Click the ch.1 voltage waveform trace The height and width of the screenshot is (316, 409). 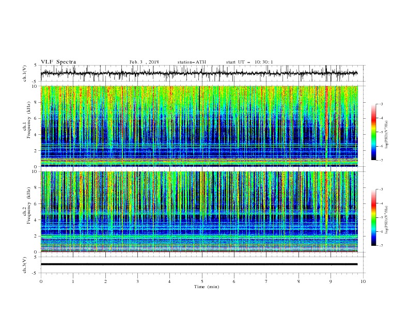coord(199,73)
